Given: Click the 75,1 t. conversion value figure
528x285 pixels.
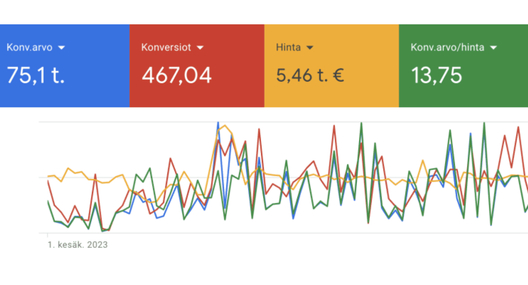Looking at the screenshot, I should pyautogui.click(x=36, y=75).
